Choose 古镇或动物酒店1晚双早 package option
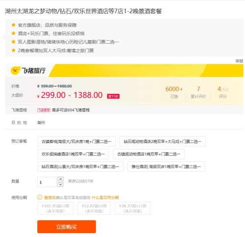Screen dimensions: 245x237 pos(148,154)
